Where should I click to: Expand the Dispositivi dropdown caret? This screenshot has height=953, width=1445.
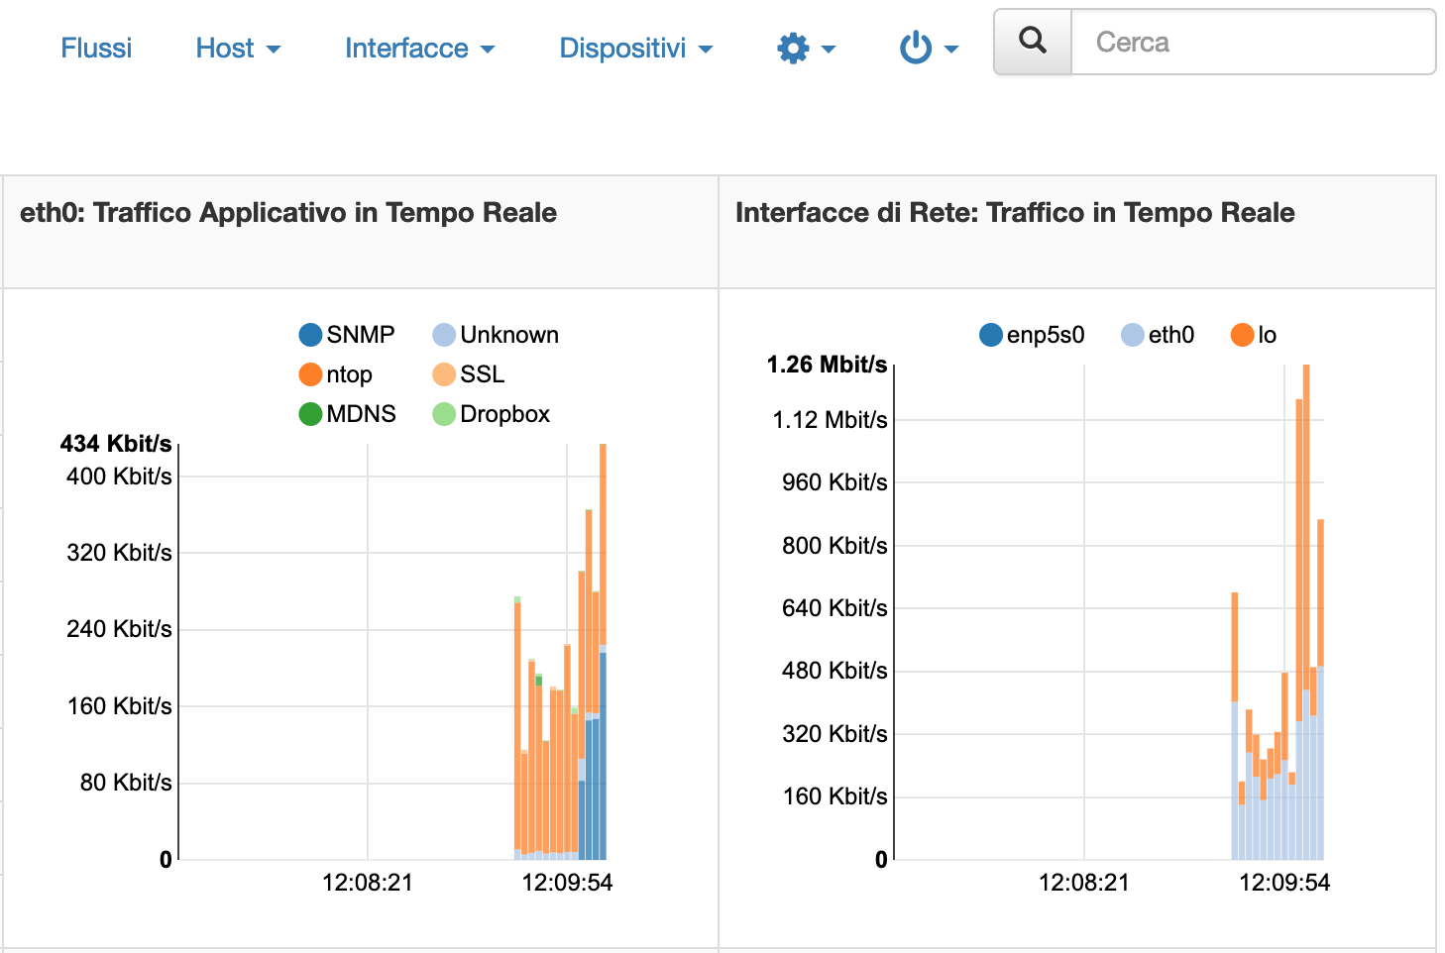(x=706, y=50)
